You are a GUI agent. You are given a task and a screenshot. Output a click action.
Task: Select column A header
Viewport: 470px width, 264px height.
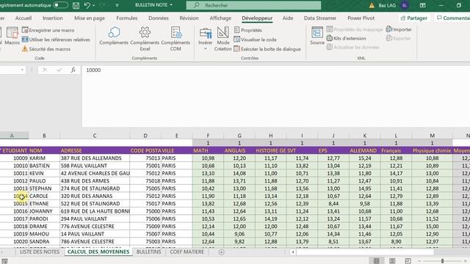pos(12,136)
